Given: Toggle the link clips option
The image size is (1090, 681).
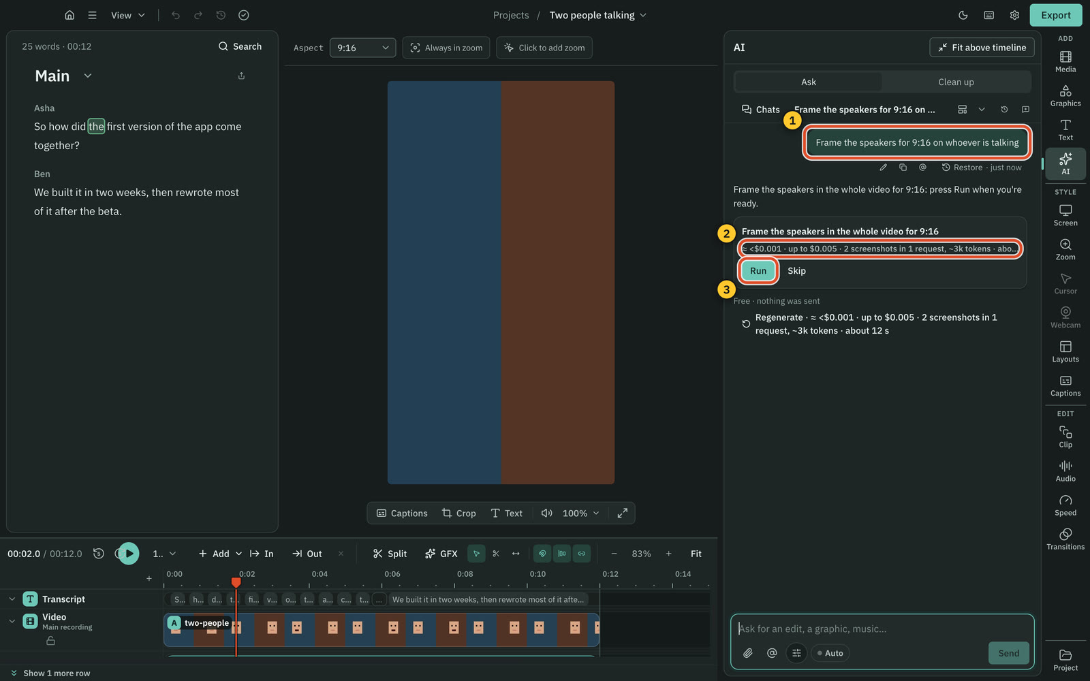Looking at the screenshot, I should pos(582,554).
